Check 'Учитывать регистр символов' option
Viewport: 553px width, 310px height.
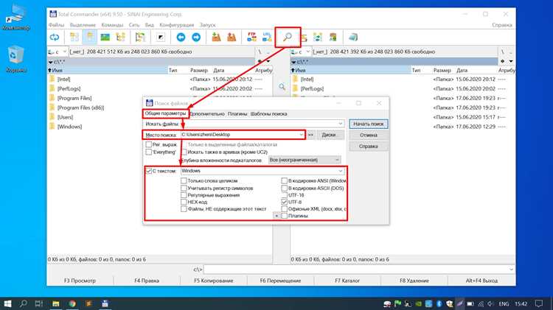click(x=184, y=188)
